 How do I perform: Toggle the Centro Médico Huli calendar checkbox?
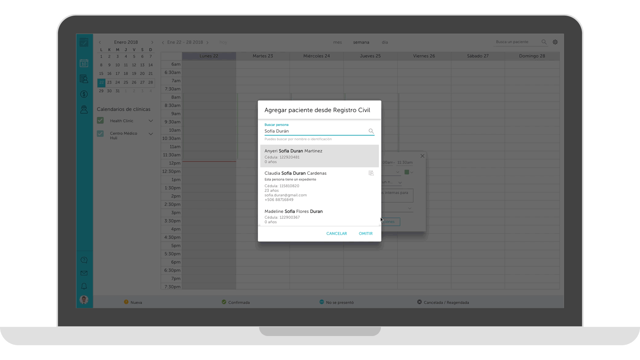coord(100,134)
